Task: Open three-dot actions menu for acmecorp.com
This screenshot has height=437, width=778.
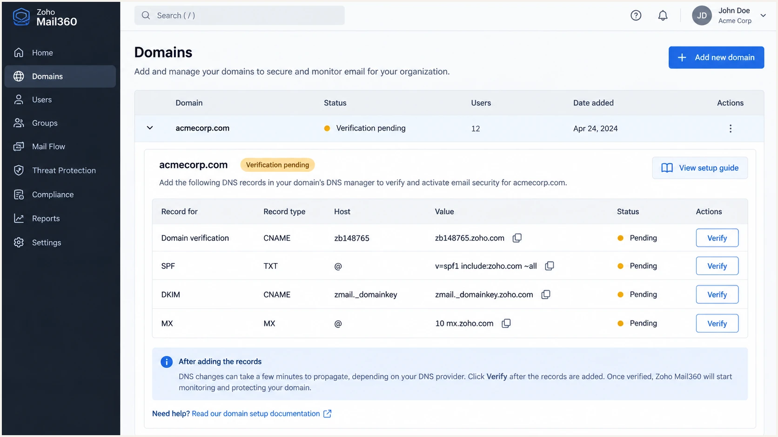Action: tap(730, 128)
